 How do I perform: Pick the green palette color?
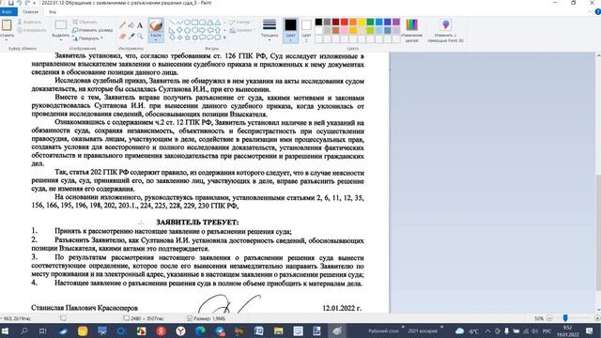click(370, 22)
